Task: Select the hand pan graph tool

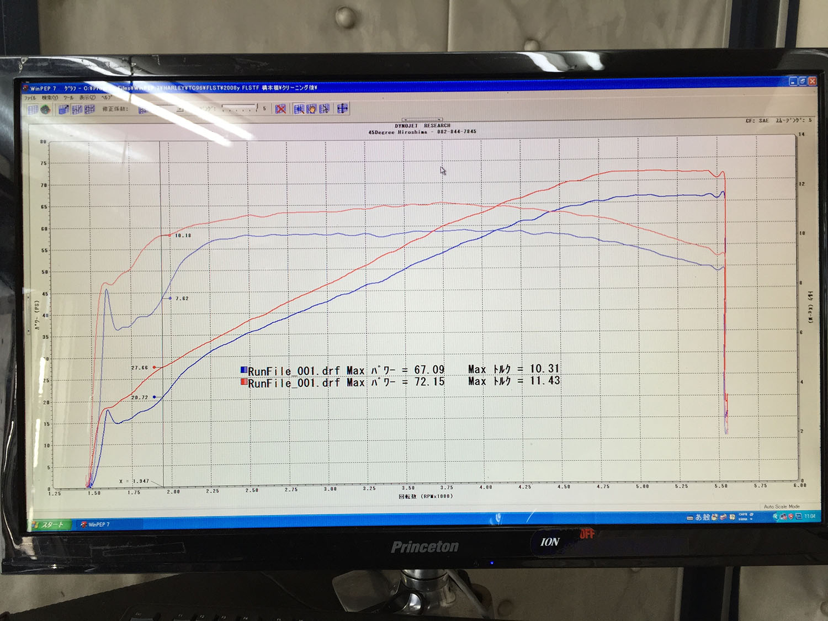Action: click(x=311, y=109)
